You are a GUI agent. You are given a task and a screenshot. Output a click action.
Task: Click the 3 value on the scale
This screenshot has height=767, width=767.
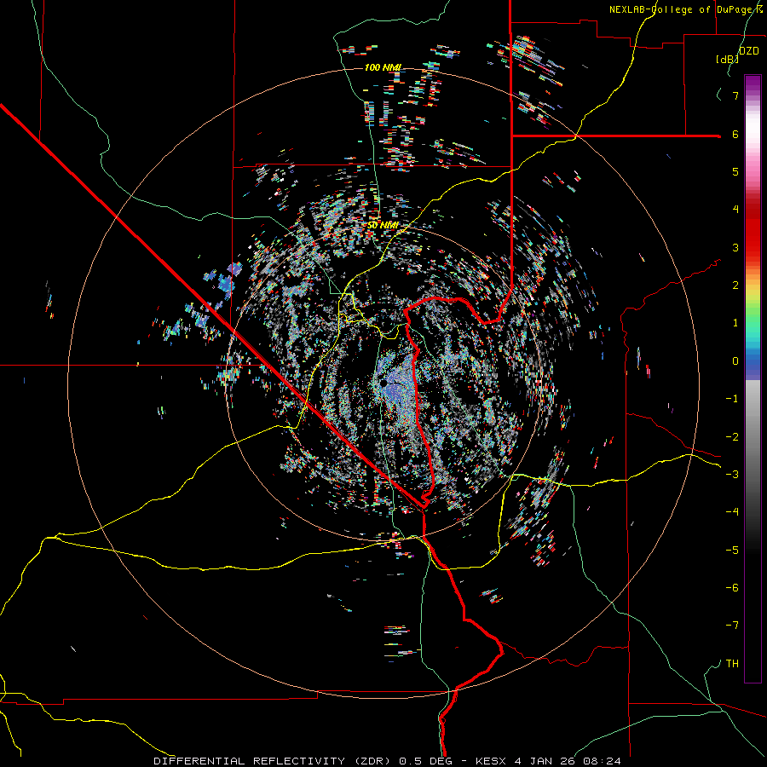[735, 247]
